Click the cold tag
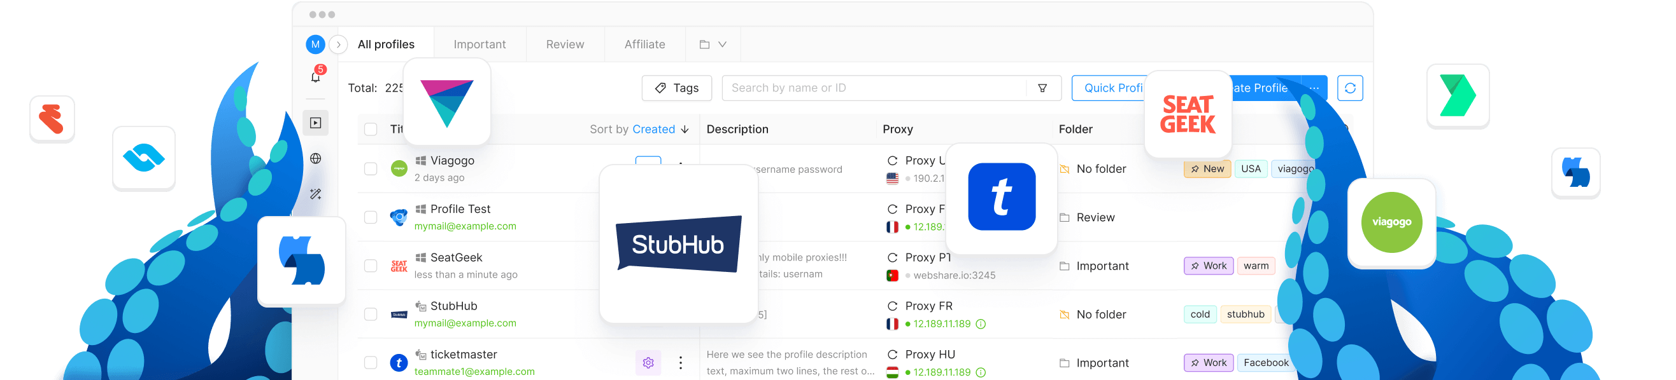 click(x=1200, y=315)
